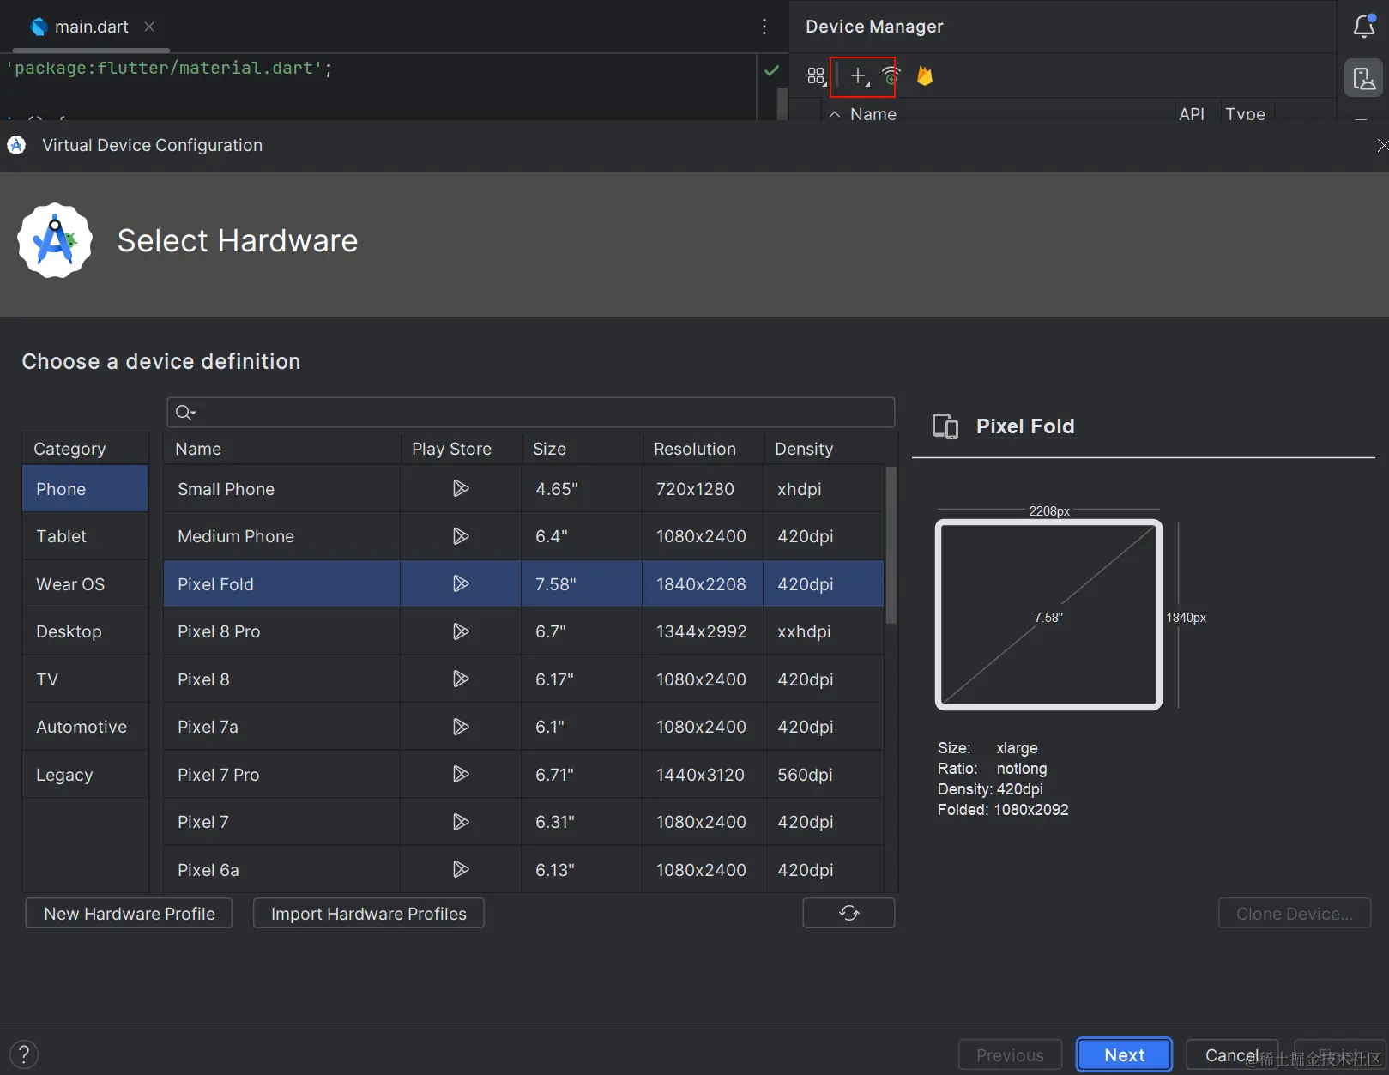Click the New Hardware Profile button
The height and width of the screenshot is (1075, 1389).
point(129,914)
